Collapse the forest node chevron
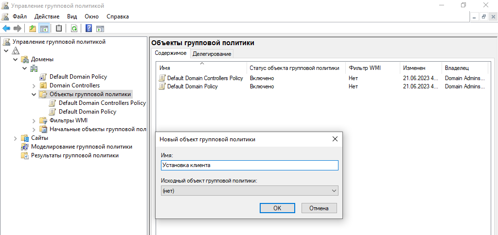Image resolution: width=498 pixels, height=235 pixels. (x=6, y=51)
